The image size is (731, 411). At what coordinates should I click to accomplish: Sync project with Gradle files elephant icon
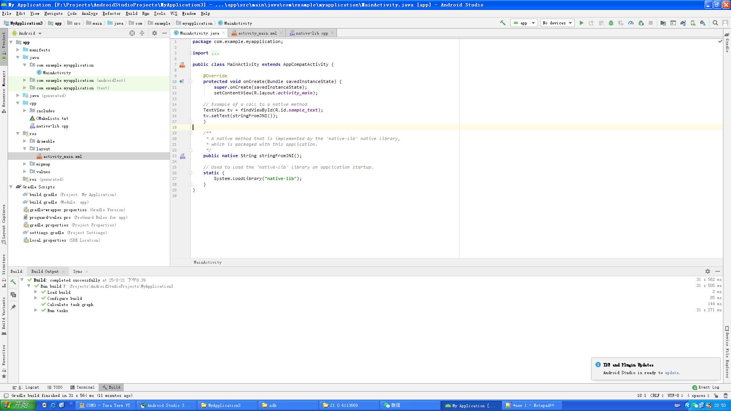(683, 23)
